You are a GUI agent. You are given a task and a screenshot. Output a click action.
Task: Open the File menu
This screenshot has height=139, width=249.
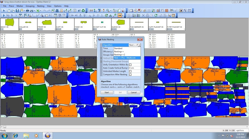coord(5,6)
